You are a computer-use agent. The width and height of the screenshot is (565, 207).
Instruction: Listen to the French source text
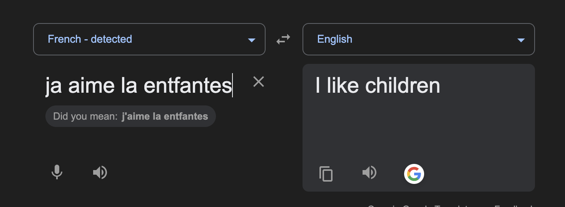pos(100,172)
